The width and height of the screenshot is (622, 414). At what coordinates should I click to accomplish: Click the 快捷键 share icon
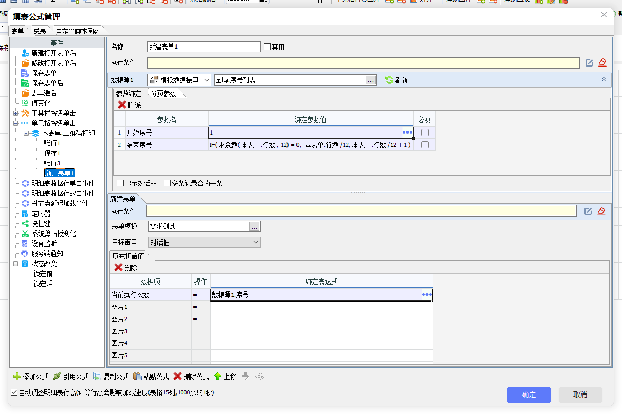coord(25,223)
